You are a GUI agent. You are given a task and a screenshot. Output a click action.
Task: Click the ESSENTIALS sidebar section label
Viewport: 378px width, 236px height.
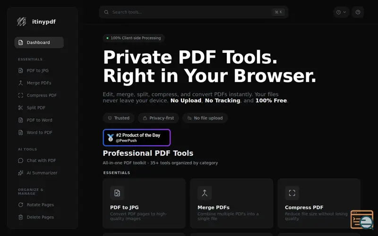(30, 59)
